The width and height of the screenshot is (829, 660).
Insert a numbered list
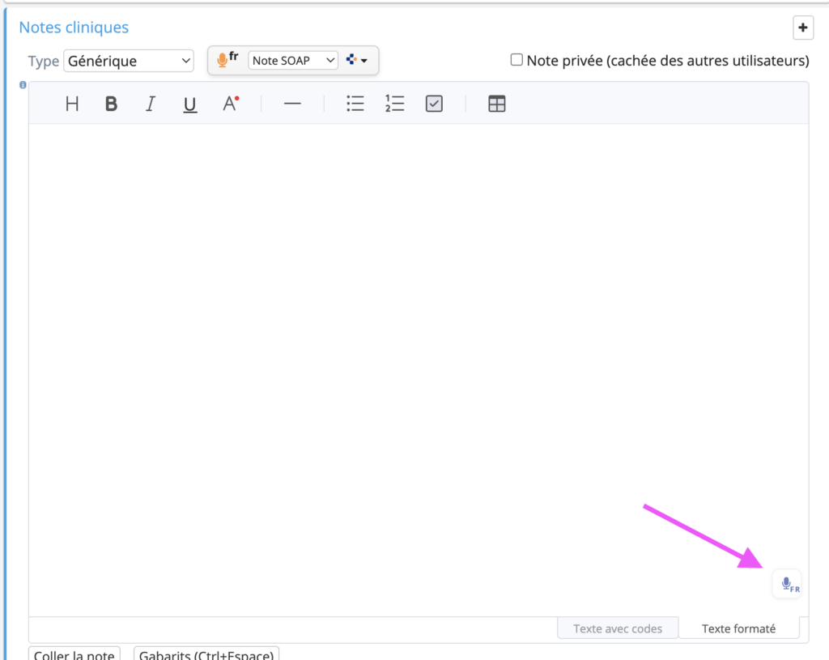pyautogui.click(x=394, y=104)
